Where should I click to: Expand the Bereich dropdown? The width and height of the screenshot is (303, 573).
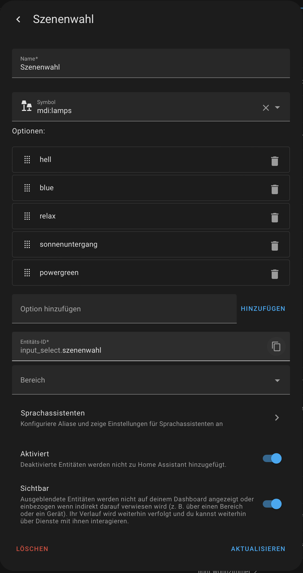277,380
